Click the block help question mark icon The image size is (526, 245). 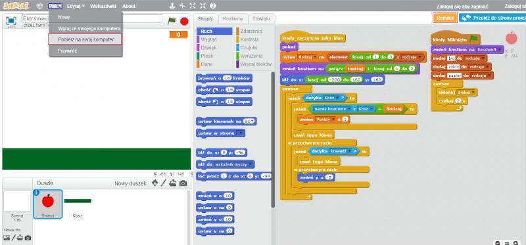(x=212, y=6)
